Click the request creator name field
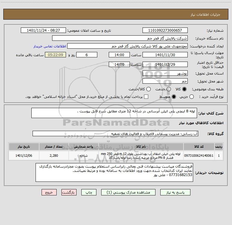232x225 pixels. click(x=127, y=46)
